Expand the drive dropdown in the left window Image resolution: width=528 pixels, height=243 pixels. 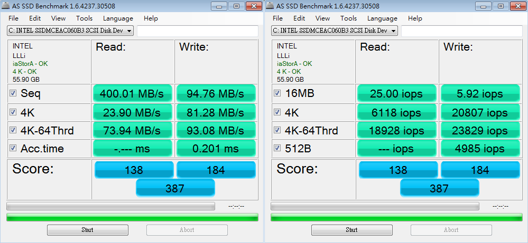coord(129,31)
